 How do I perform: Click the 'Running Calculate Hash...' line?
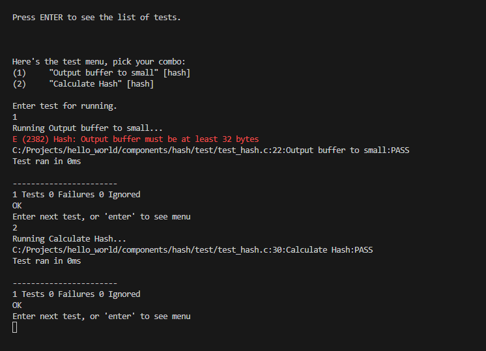tap(69, 239)
